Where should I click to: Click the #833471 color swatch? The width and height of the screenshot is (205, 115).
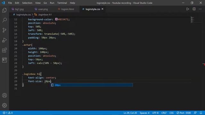56,19
